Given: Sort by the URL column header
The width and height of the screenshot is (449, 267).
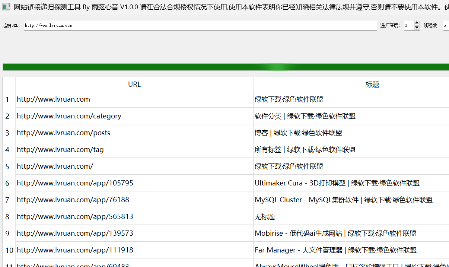Looking at the screenshot, I should pyautogui.click(x=134, y=85).
